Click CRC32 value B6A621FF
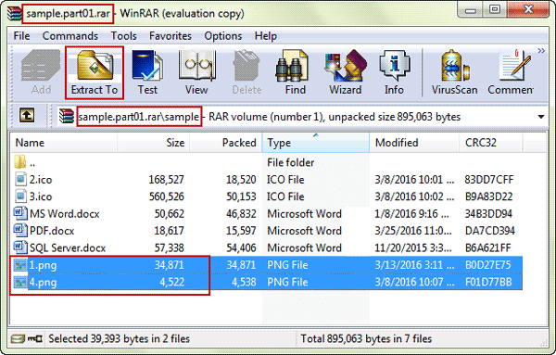 pos(488,247)
